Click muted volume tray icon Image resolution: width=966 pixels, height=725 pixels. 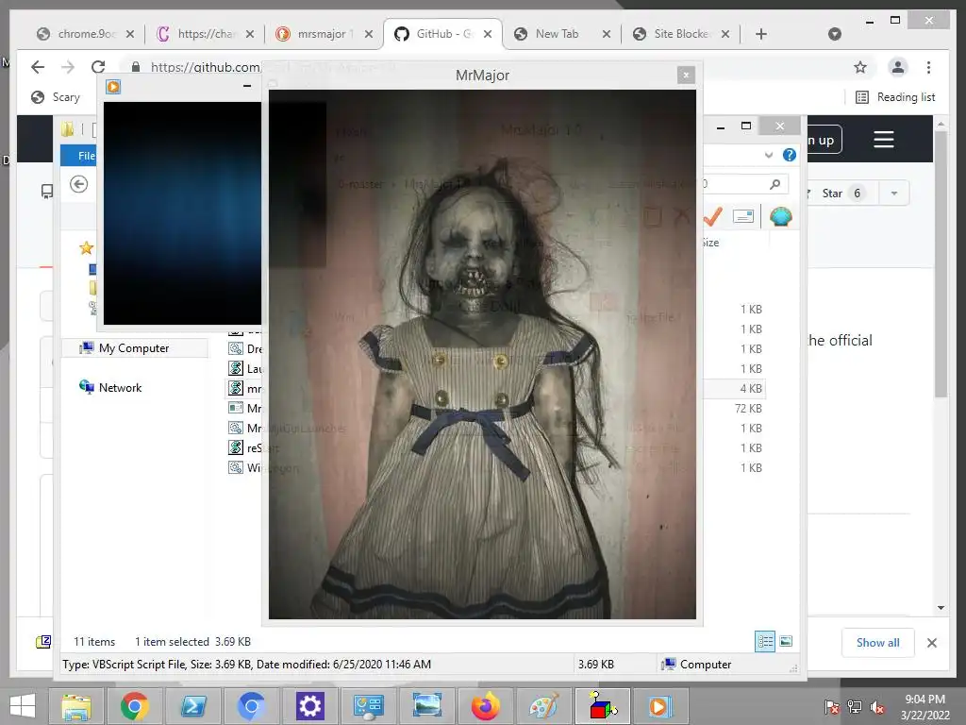click(877, 707)
